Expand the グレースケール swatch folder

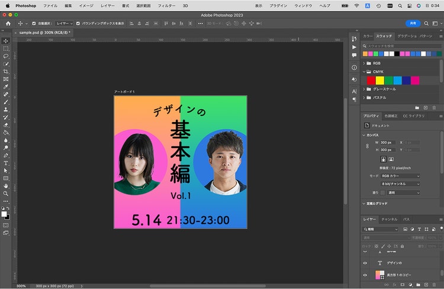(x=364, y=89)
